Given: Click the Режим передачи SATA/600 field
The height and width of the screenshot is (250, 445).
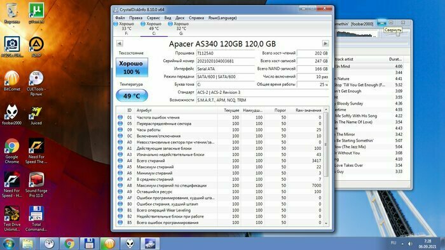Looking at the screenshot, I should pos(226,77).
